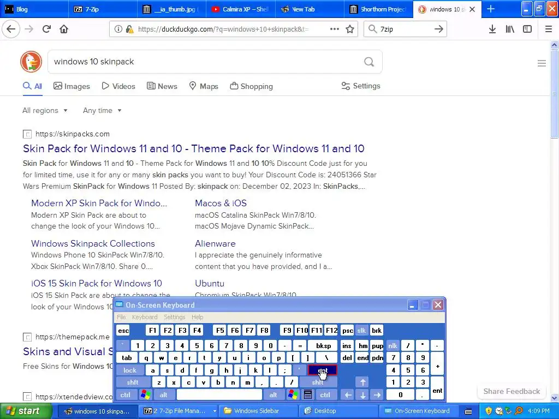Open the Settings menu on DuckDuckGo

(x=361, y=86)
